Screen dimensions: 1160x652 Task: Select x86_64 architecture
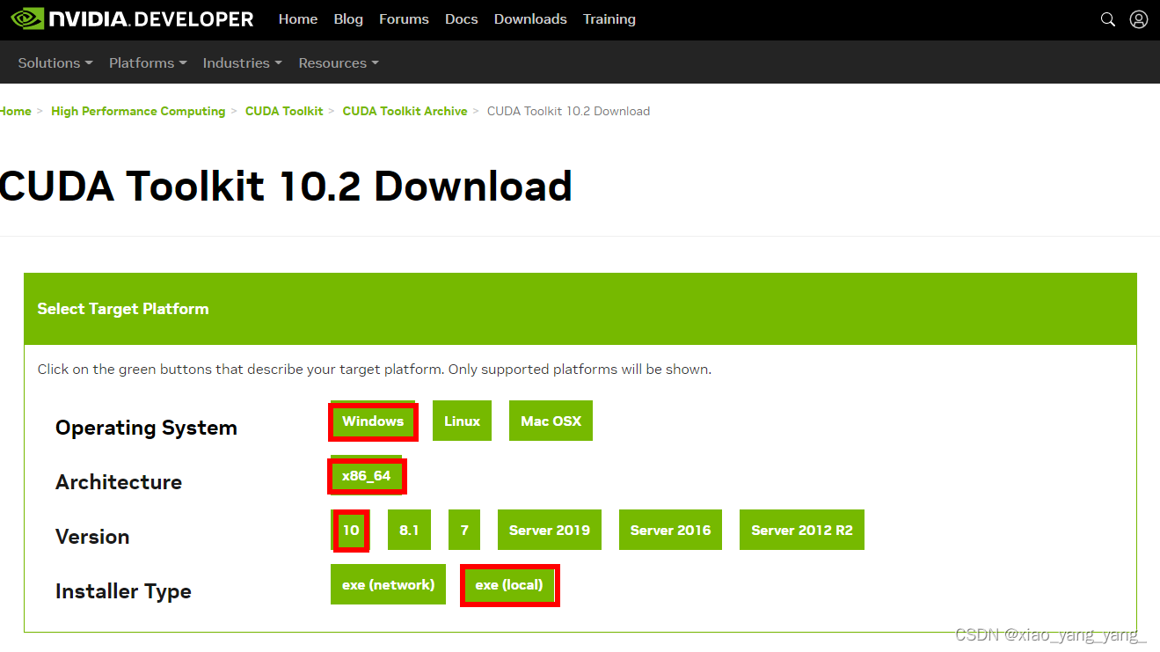coord(367,476)
